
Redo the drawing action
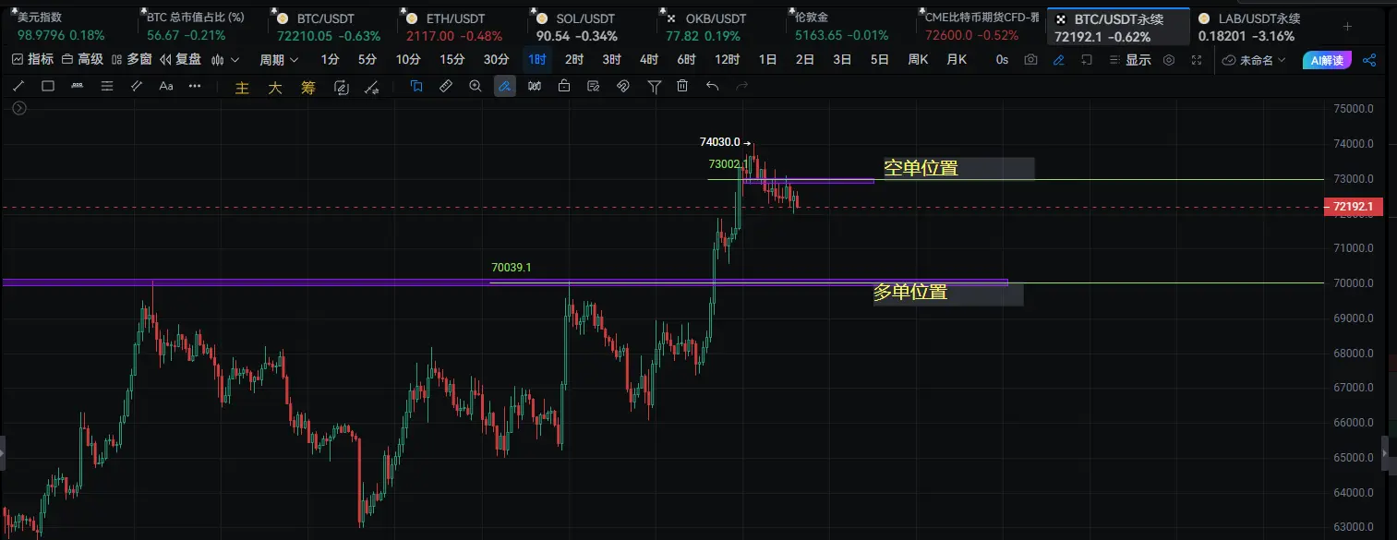741,87
